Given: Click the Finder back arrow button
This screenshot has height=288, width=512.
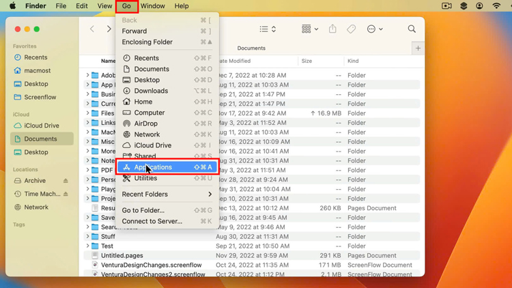Looking at the screenshot, I should point(92,29).
